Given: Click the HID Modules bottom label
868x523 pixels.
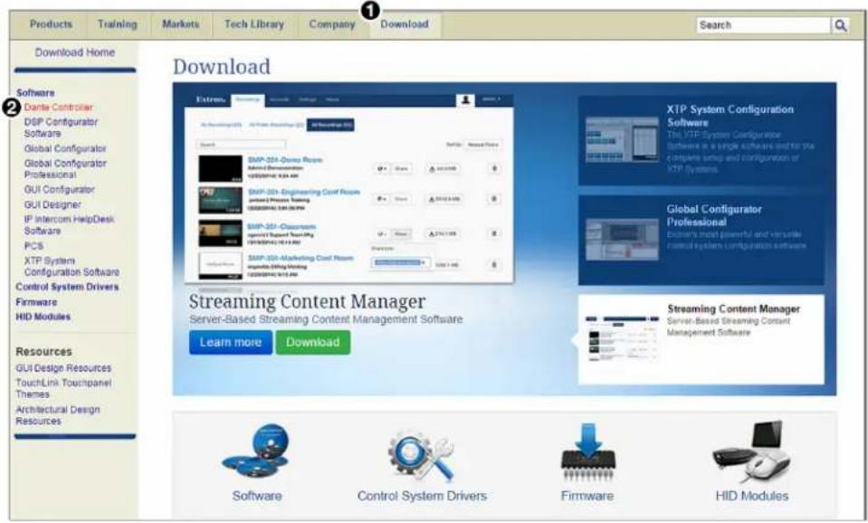Looking at the screenshot, I should 752,496.
